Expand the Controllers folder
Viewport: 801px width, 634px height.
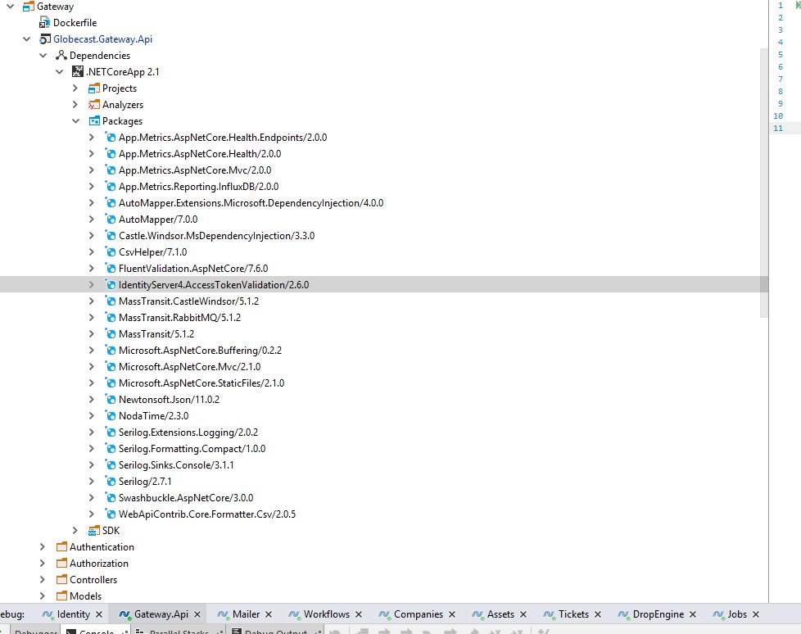(43, 580)
